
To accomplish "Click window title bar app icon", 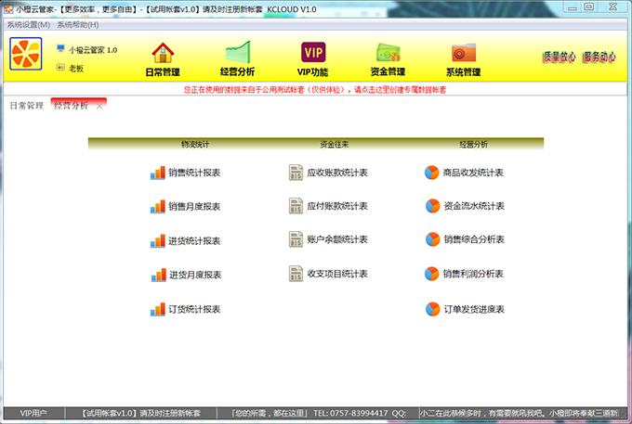I will (x=8, y=9).
